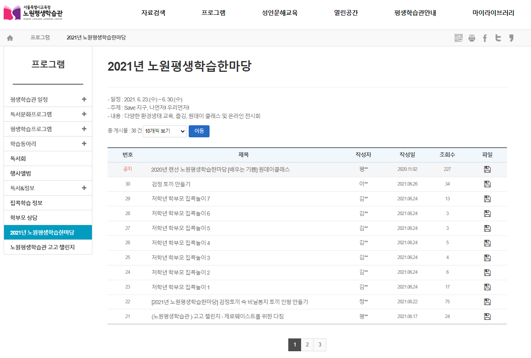531x358 pixels.
Task: Click the file icon on post 22
Action: point(487,302)
